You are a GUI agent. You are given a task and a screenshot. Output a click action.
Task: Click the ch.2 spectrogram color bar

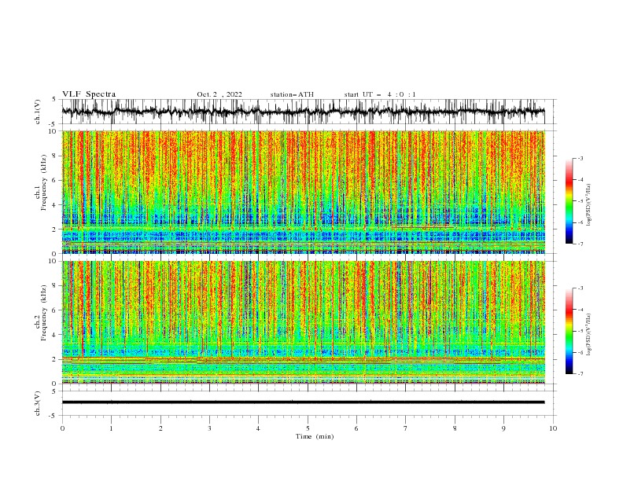(x=569, y=331)
